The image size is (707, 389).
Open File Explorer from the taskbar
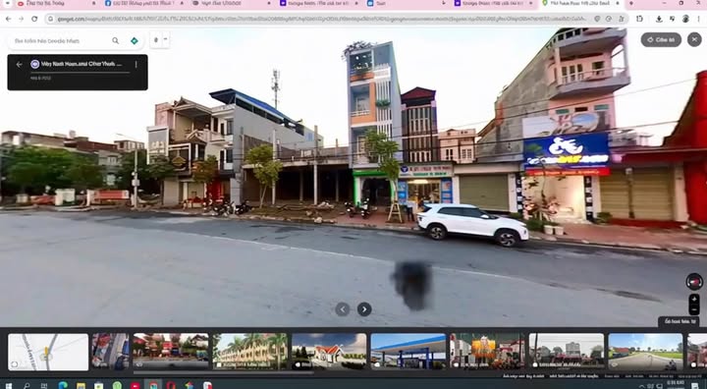click(81, 385)
